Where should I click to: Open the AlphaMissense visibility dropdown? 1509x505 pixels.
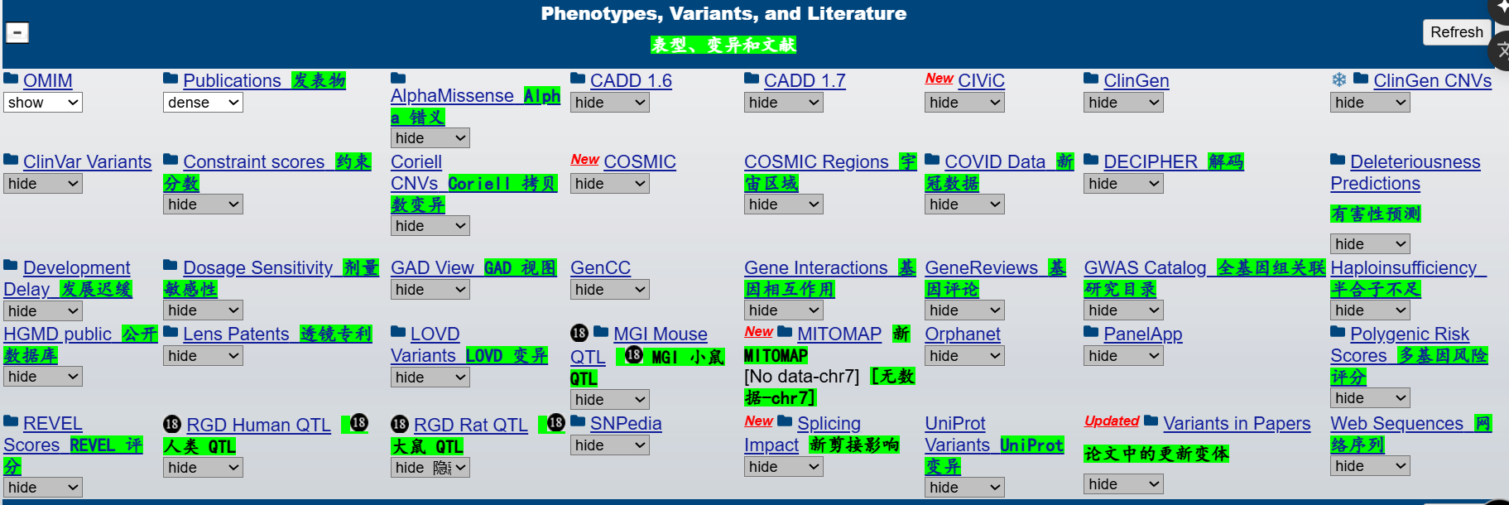tap(430, 138)
